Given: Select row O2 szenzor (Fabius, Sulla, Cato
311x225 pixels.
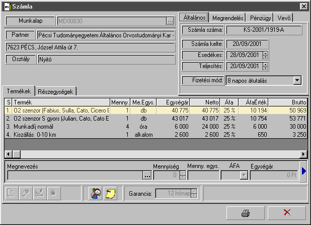Looking at the screenshot, I should tap(156, 110).
